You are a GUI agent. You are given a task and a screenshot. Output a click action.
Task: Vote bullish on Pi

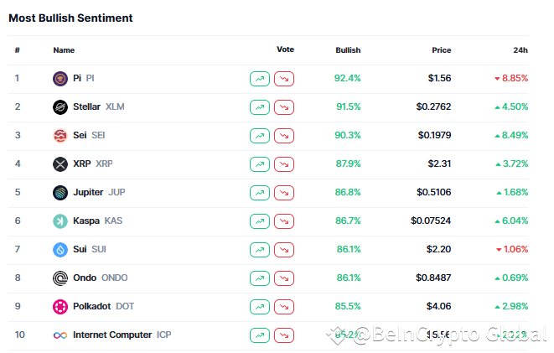(260, 79)
